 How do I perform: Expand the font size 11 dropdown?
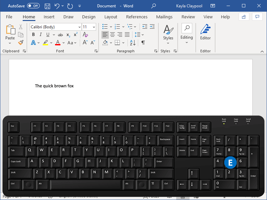[94, 27]
